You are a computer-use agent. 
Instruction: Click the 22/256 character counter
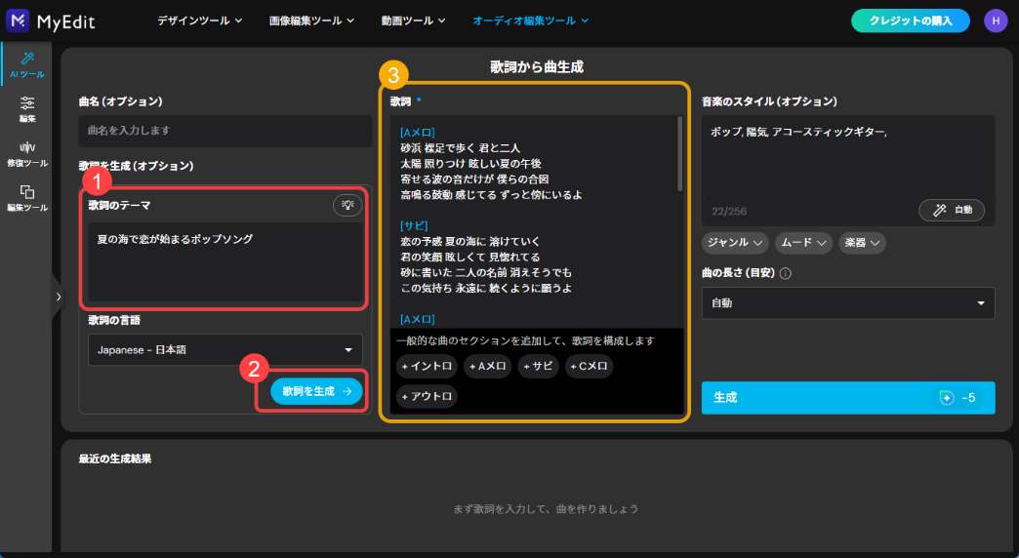[728, 211]
